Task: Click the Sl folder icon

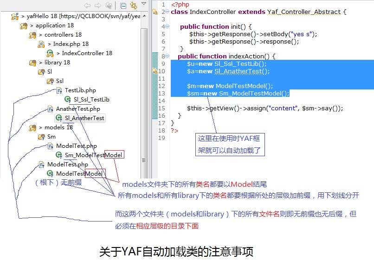Action: (41, 72)
